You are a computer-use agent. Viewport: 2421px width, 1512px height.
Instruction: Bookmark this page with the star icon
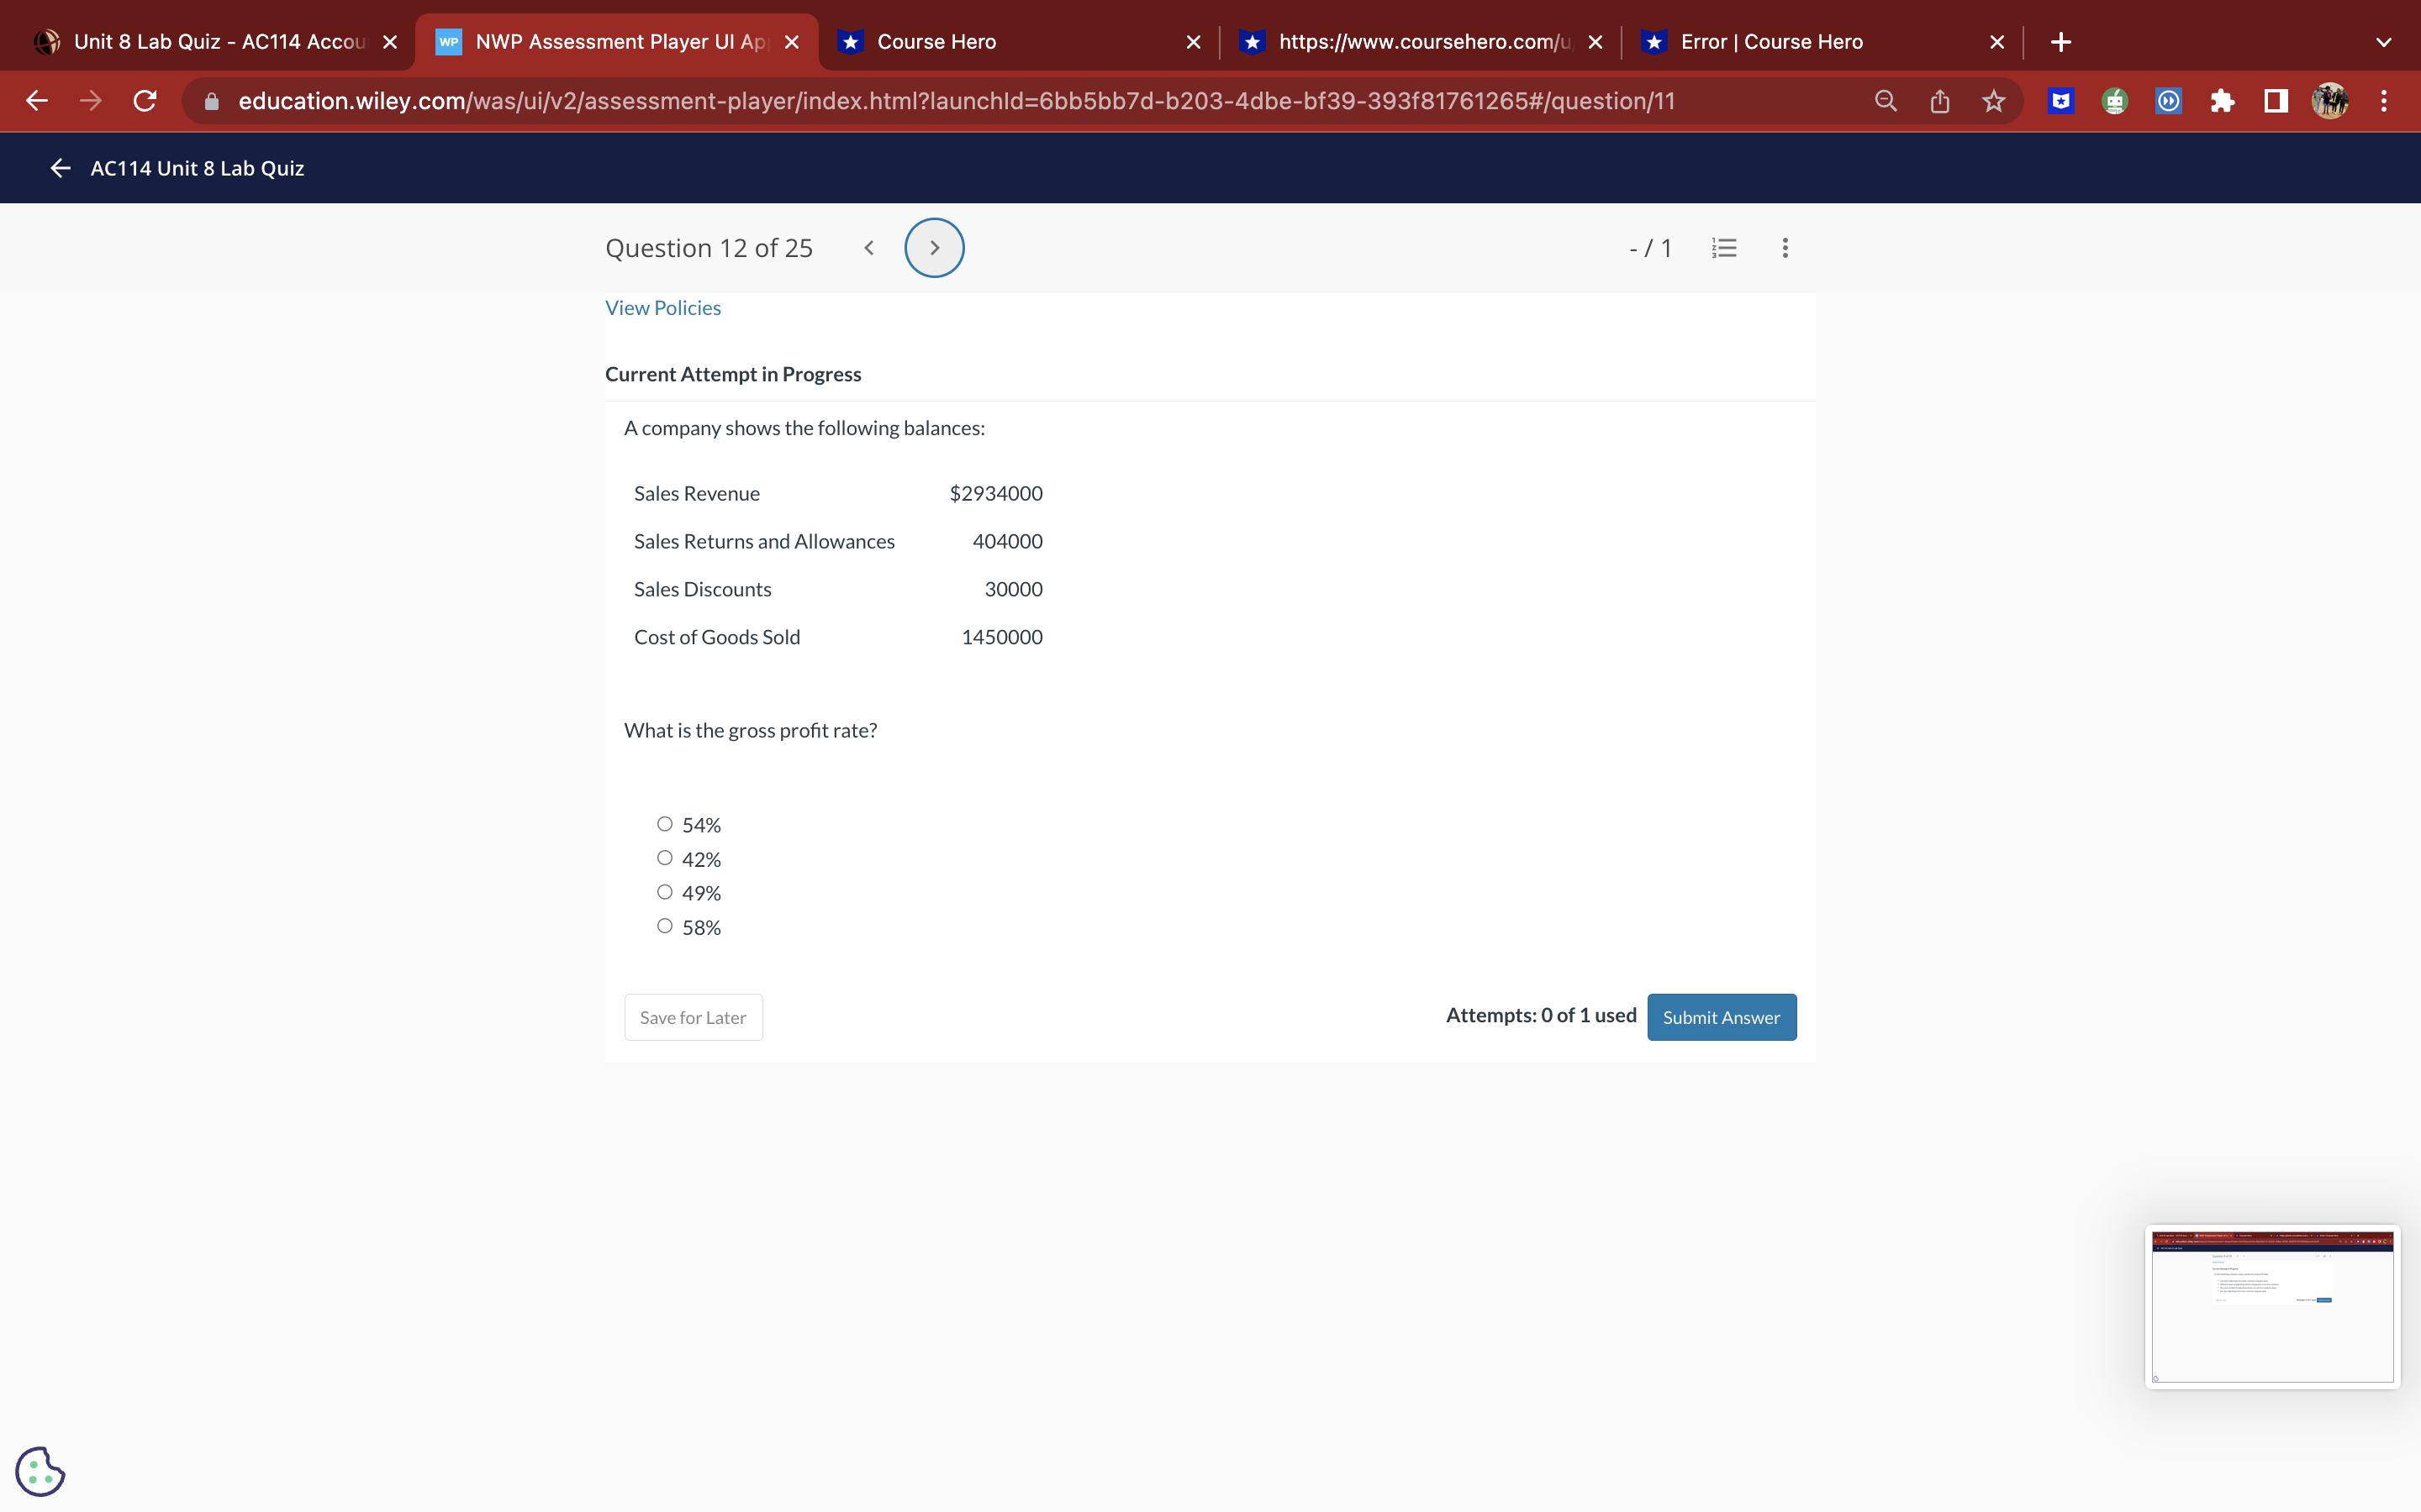coord(1993,101)
